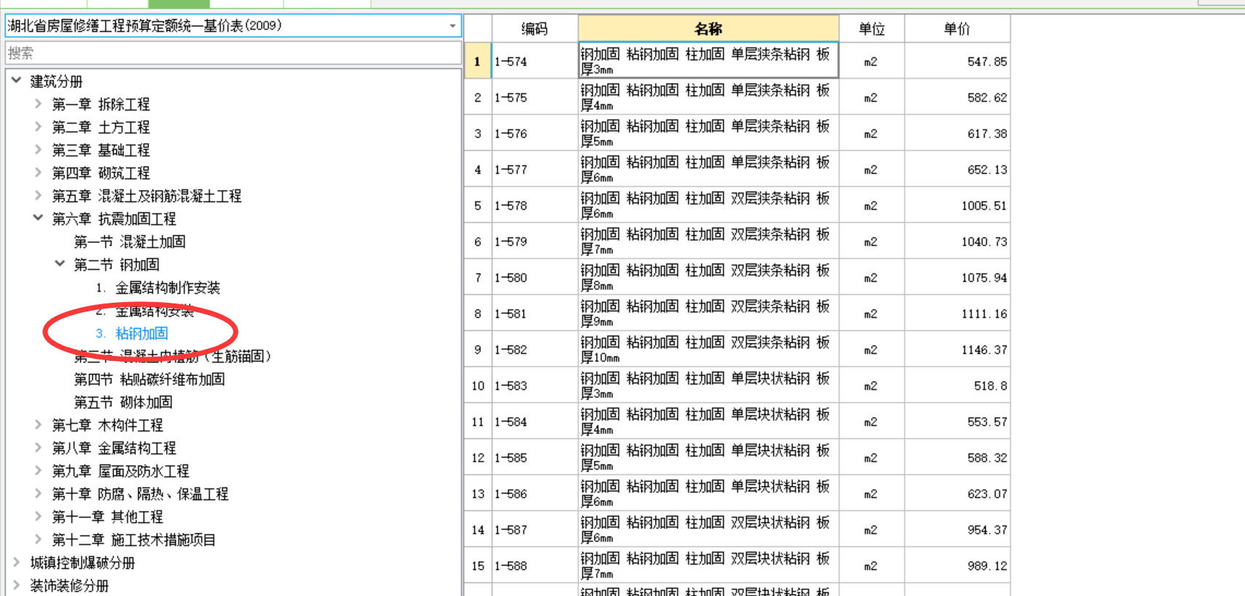Select 3. 粘钢加固 tree item
1245x596 pixels.
click(132, 333)
